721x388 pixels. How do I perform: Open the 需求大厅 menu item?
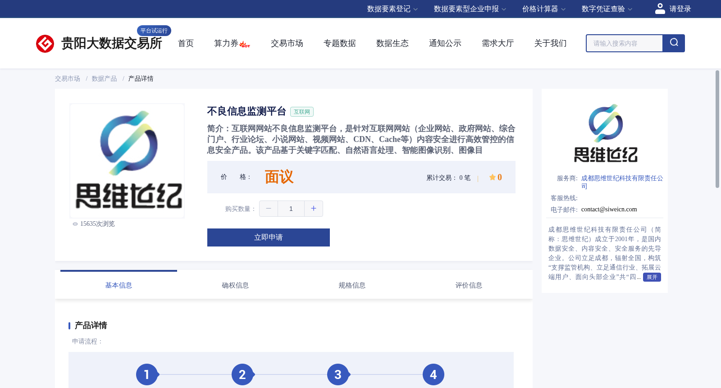pos(498,43)
